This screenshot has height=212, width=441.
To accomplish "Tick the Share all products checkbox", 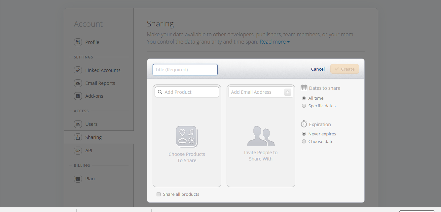I will tap(159, 194).
